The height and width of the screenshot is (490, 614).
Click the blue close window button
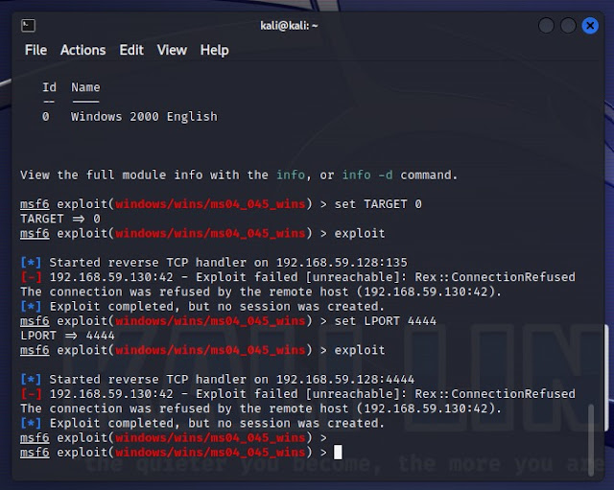coord(590,26)
